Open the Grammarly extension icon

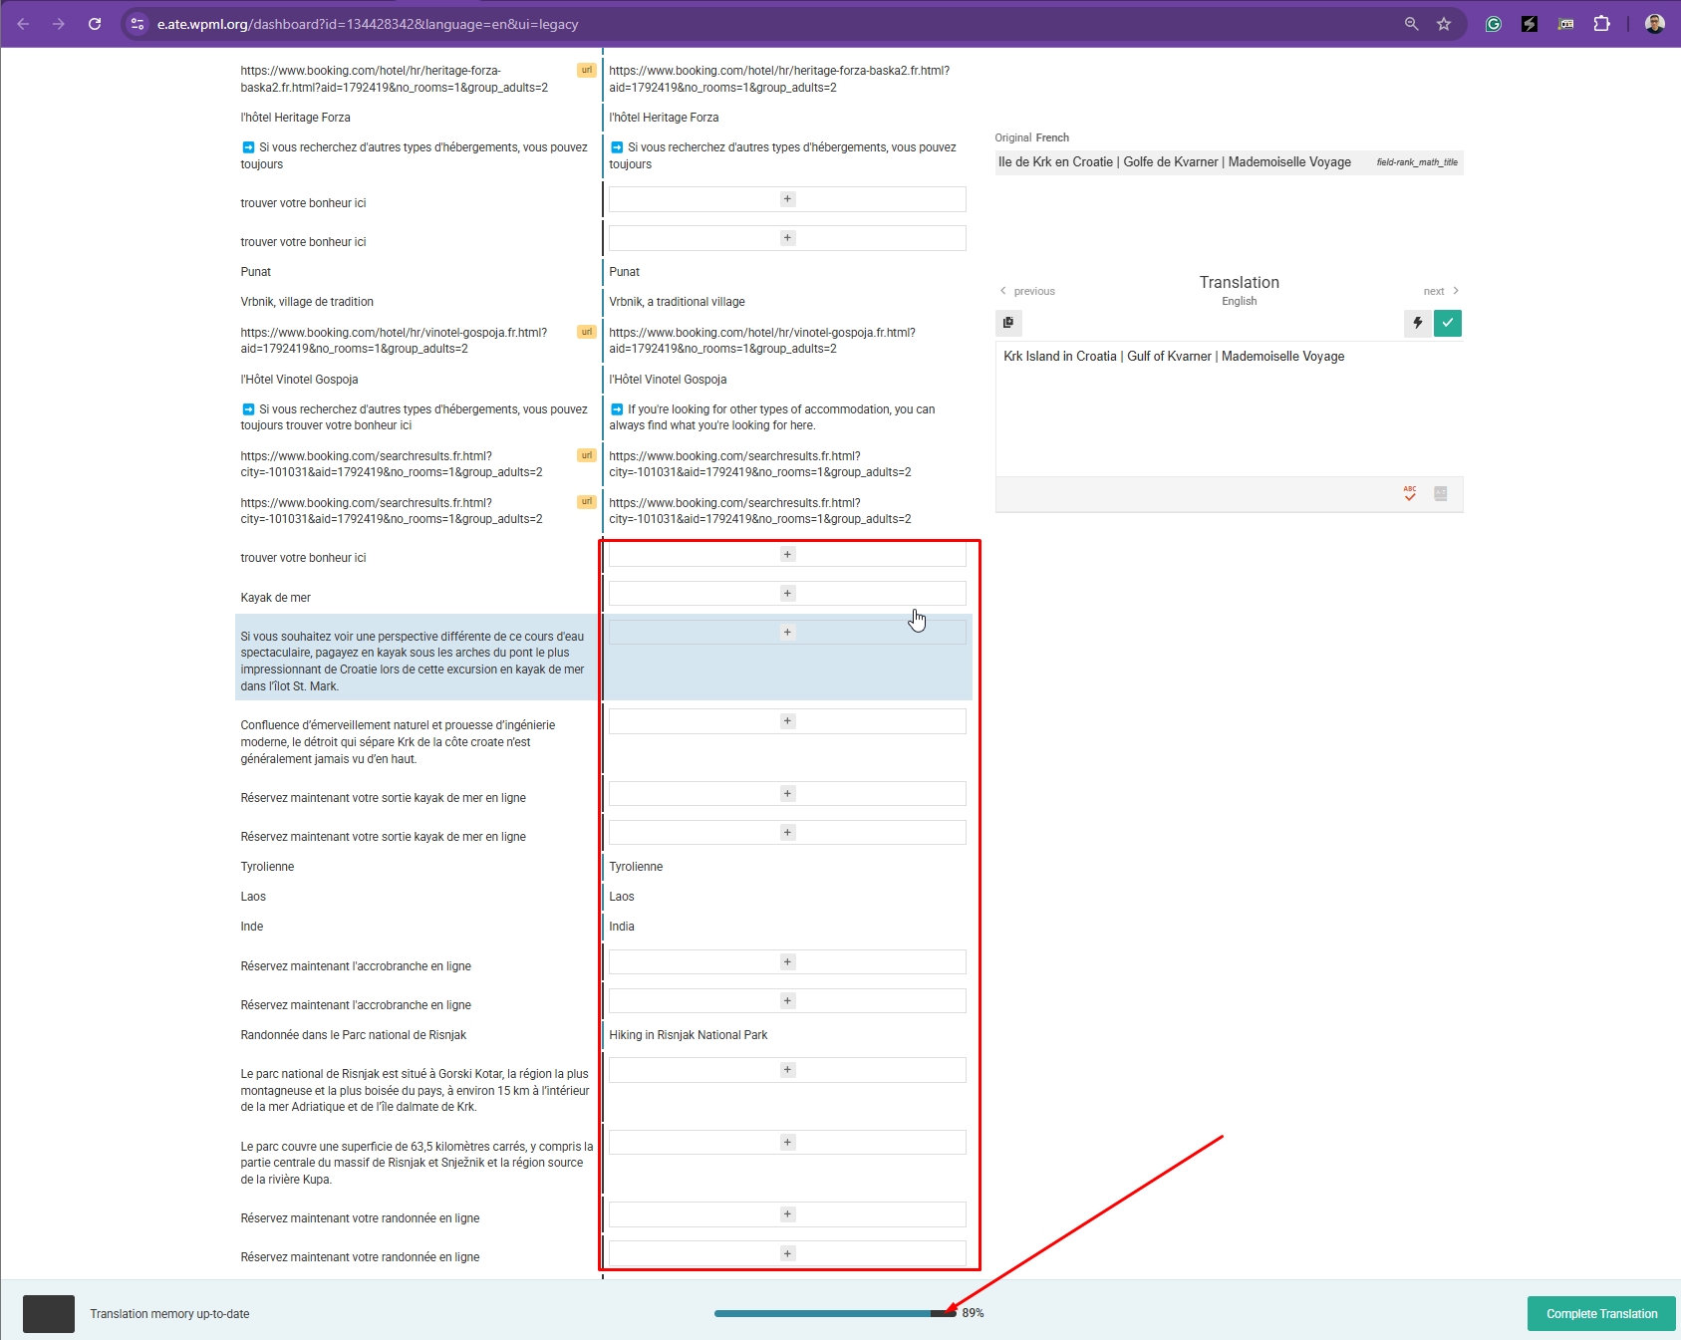1493,24
